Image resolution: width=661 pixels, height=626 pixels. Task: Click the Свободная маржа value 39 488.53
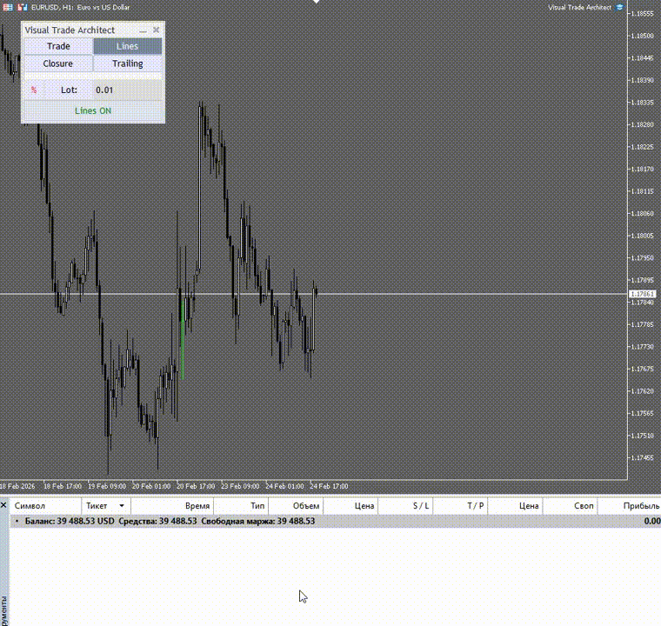[296, 521]
